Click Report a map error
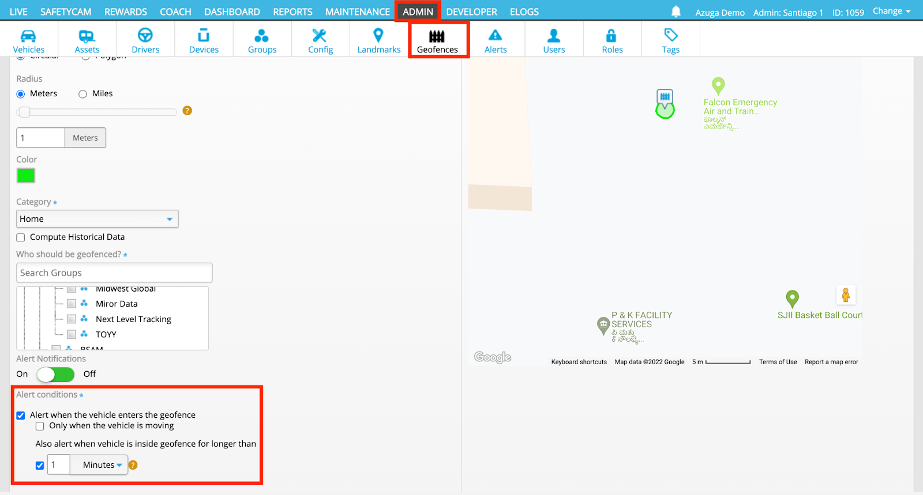The height and width of the screenshot is (495, 923). [831, 362]
